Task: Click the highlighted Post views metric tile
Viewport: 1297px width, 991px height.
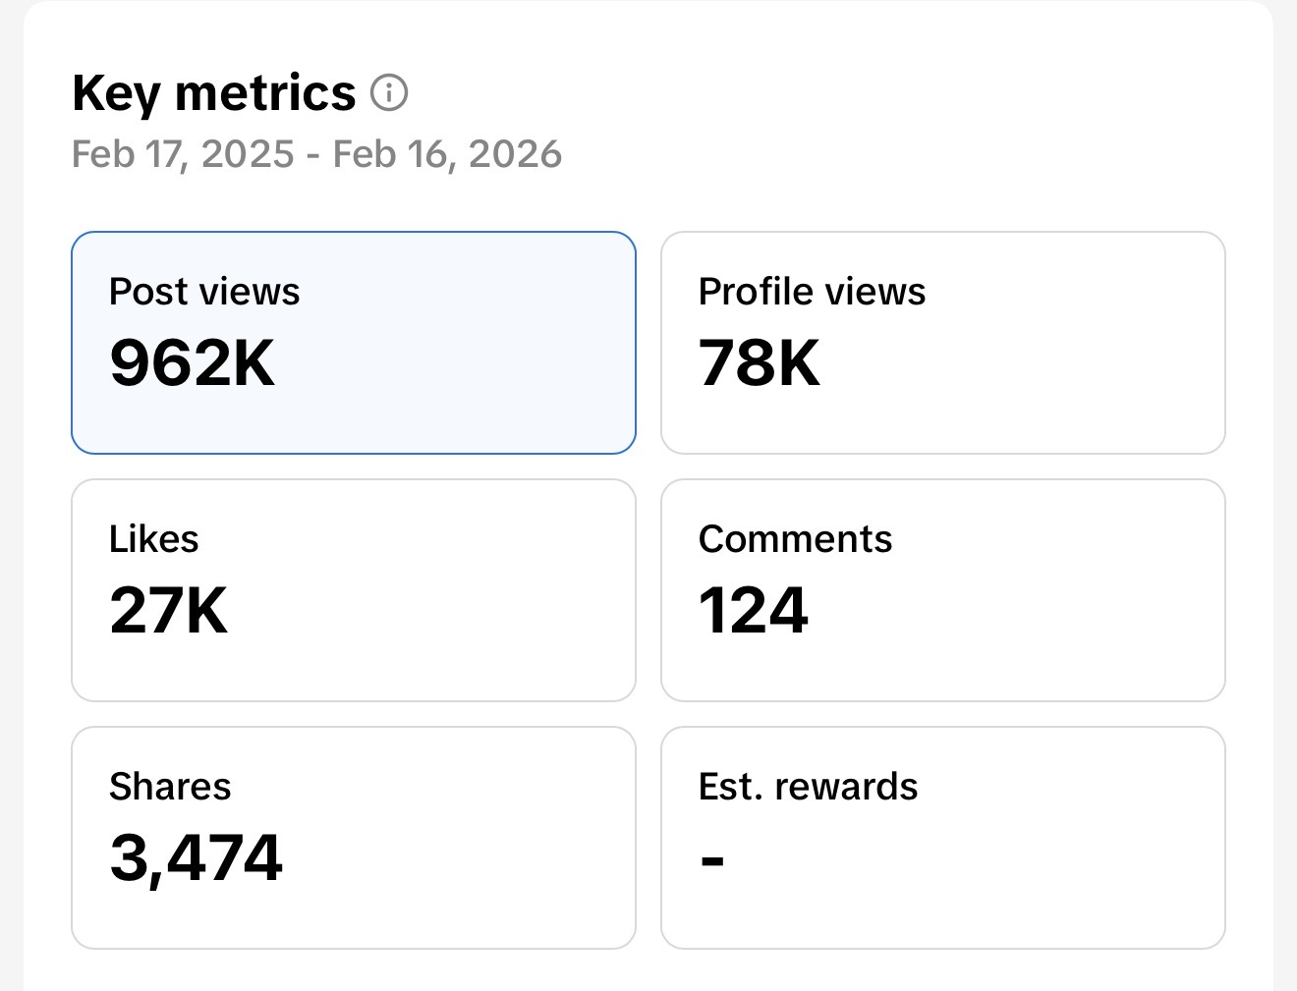Action: click(x=353, y=343)
